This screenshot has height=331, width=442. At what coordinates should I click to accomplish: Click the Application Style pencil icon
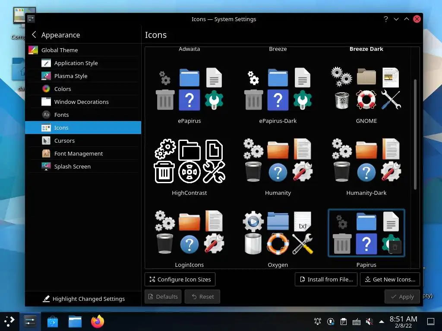pos(46,63)
